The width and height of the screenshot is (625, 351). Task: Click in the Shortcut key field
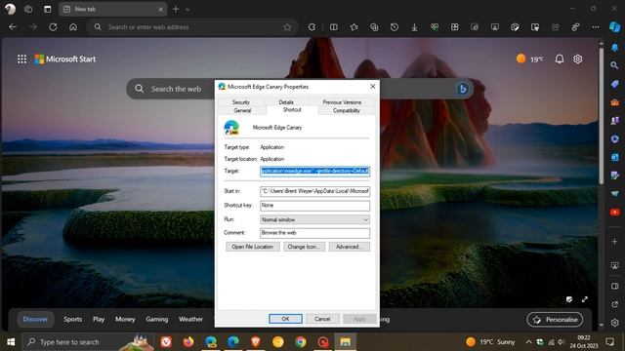pos(314,206)
